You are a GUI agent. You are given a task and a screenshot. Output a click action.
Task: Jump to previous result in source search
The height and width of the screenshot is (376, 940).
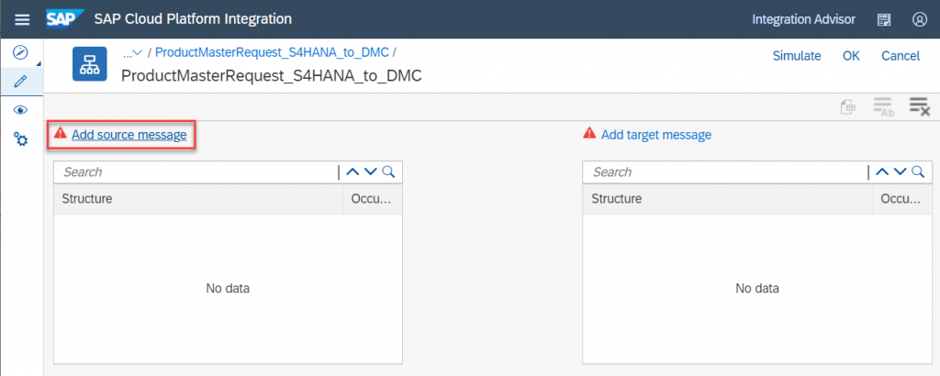pos(352,171)
